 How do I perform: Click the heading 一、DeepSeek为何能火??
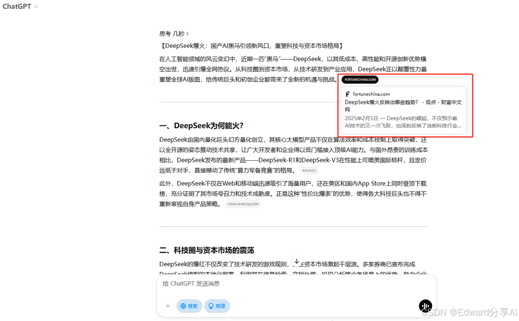pos(202,125)
